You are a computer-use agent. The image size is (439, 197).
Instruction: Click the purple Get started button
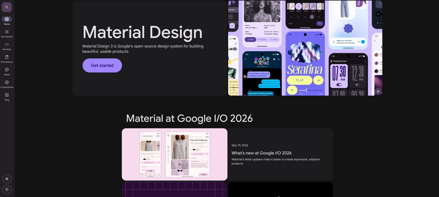(x=102, y=65)
